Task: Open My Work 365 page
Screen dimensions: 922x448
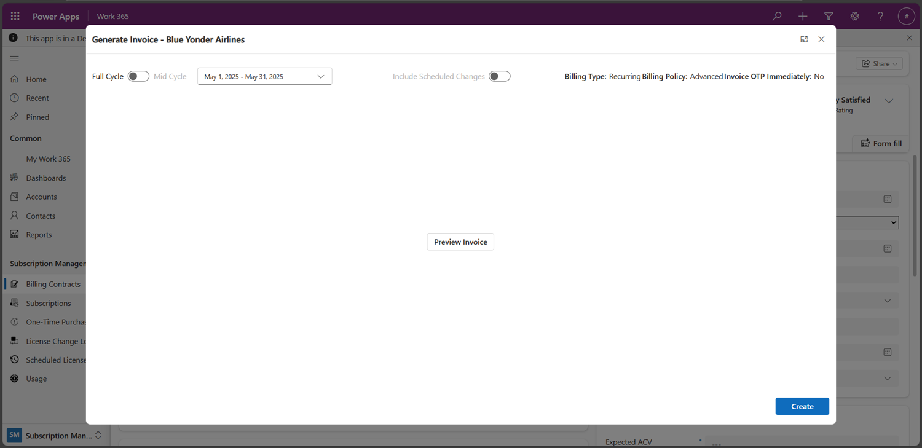Action: pos(48,159)
